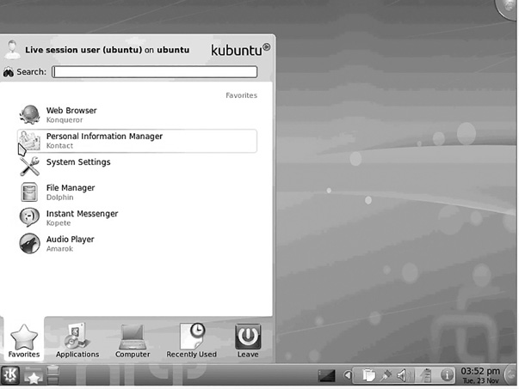Click the info notification tray icon
The width and height of the screenshot is (519, 389).
[447, 375]
